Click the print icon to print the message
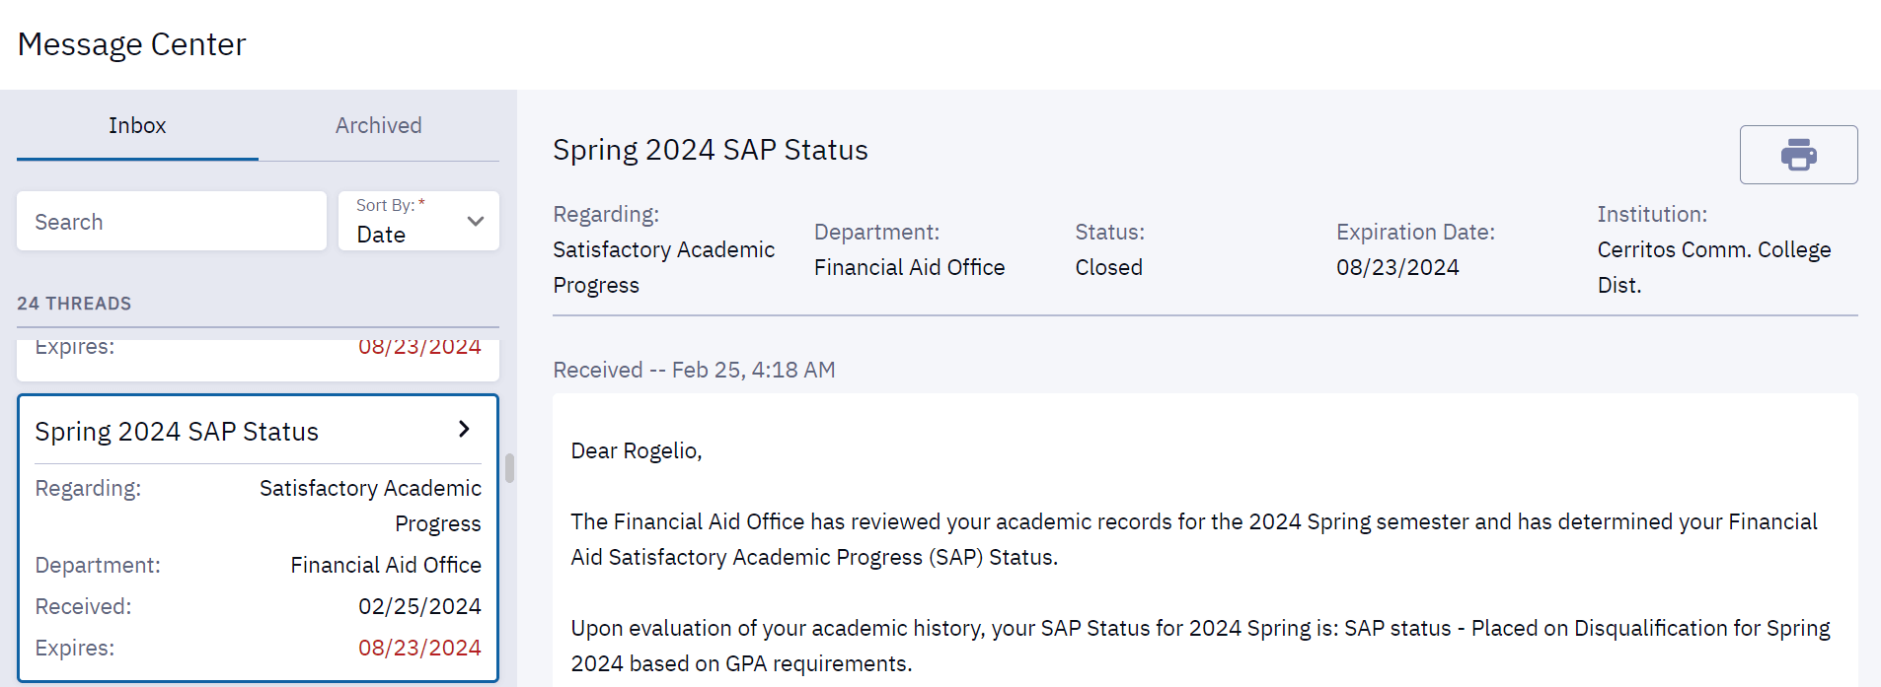This screenshot has height=687, width=1881. coord(1798,155)
